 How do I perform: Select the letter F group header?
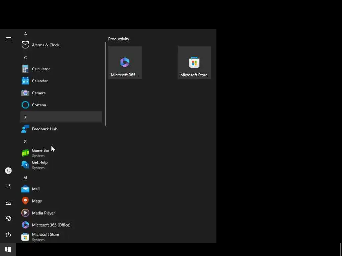pos(61,117)
